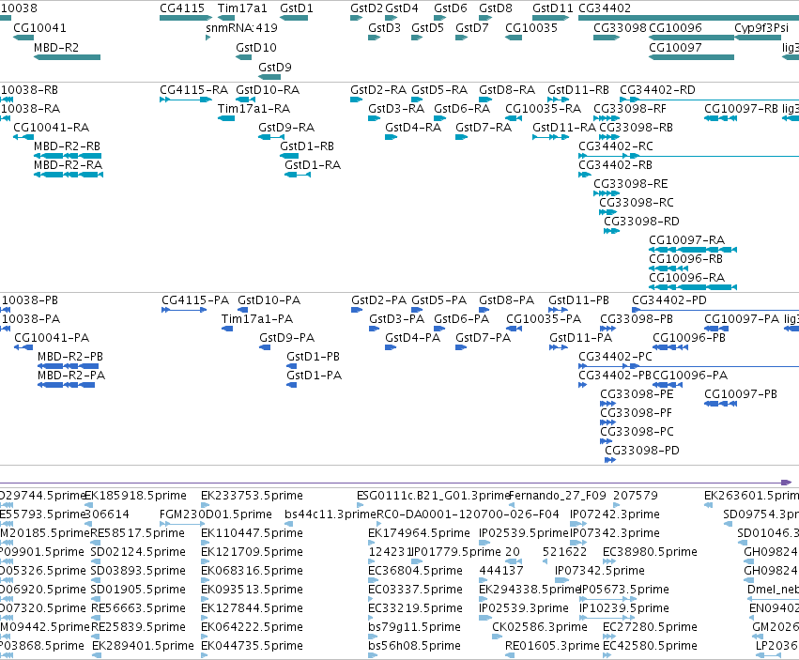Select the CG10097-RA transcript label
Image resolution: width=799 pixels, height=660 pixels.
coord(686,240)
